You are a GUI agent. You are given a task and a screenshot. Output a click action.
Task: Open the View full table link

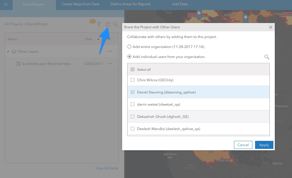click(107, 168)
